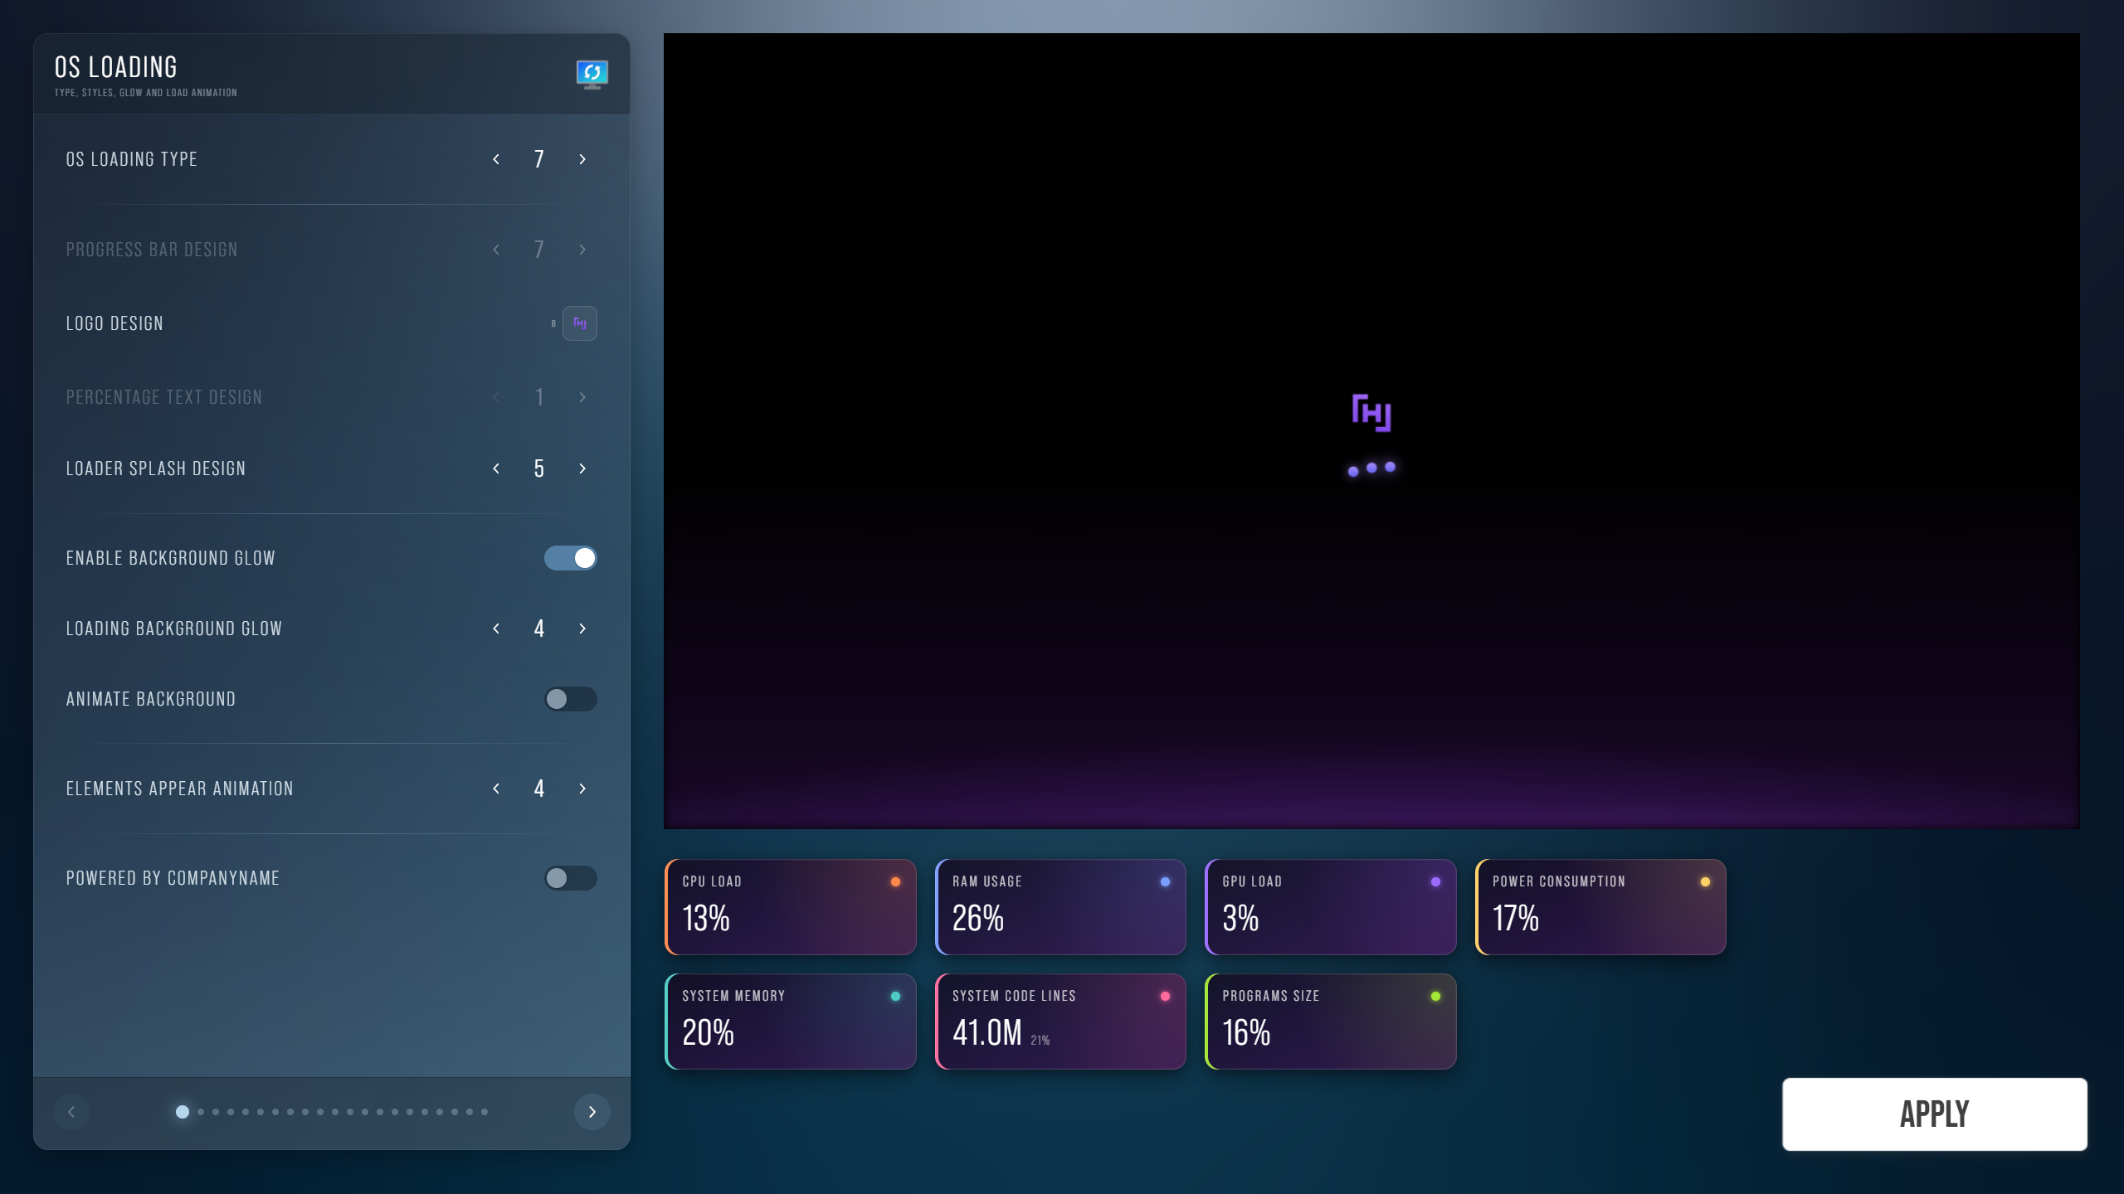
Task: Turn on Animate Background toggle
Action: click(x=571, y=699)
